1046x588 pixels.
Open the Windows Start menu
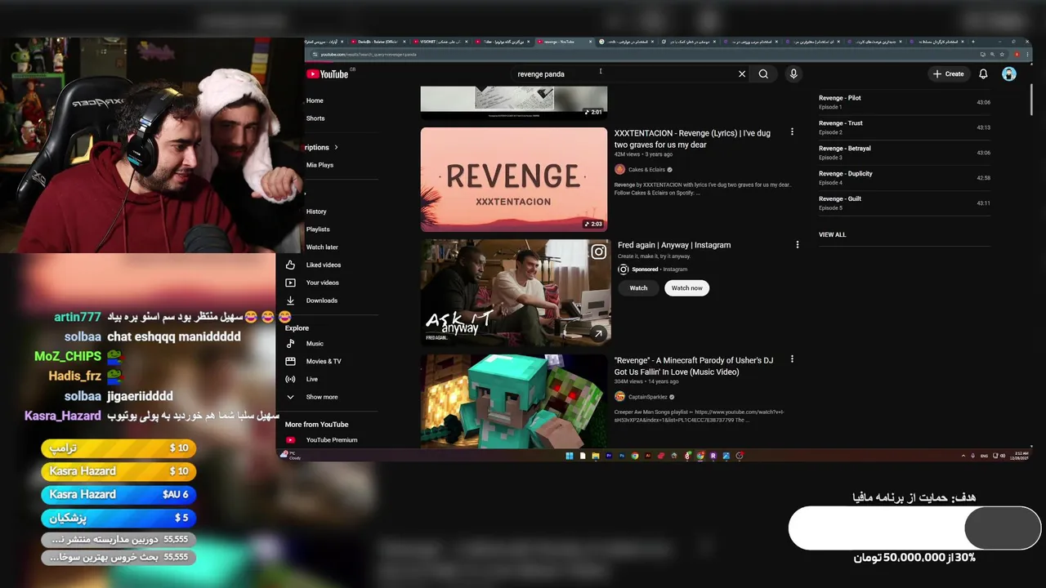[x=570, y=456]
